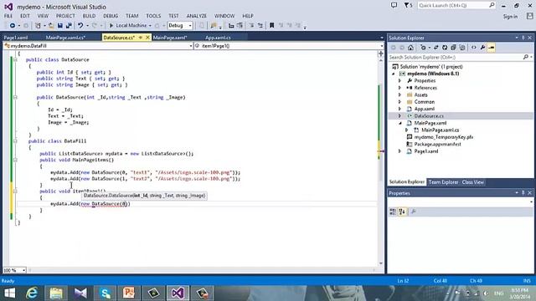The height and width of the screenshot is (301, 536).
Task: Pin the DataSource.cs tab
Action: [x=141, y=38]
